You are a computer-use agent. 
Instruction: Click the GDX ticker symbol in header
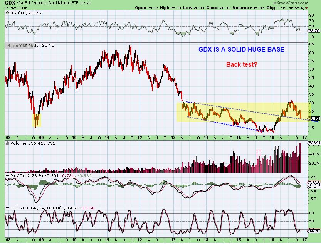click(10, 3)
